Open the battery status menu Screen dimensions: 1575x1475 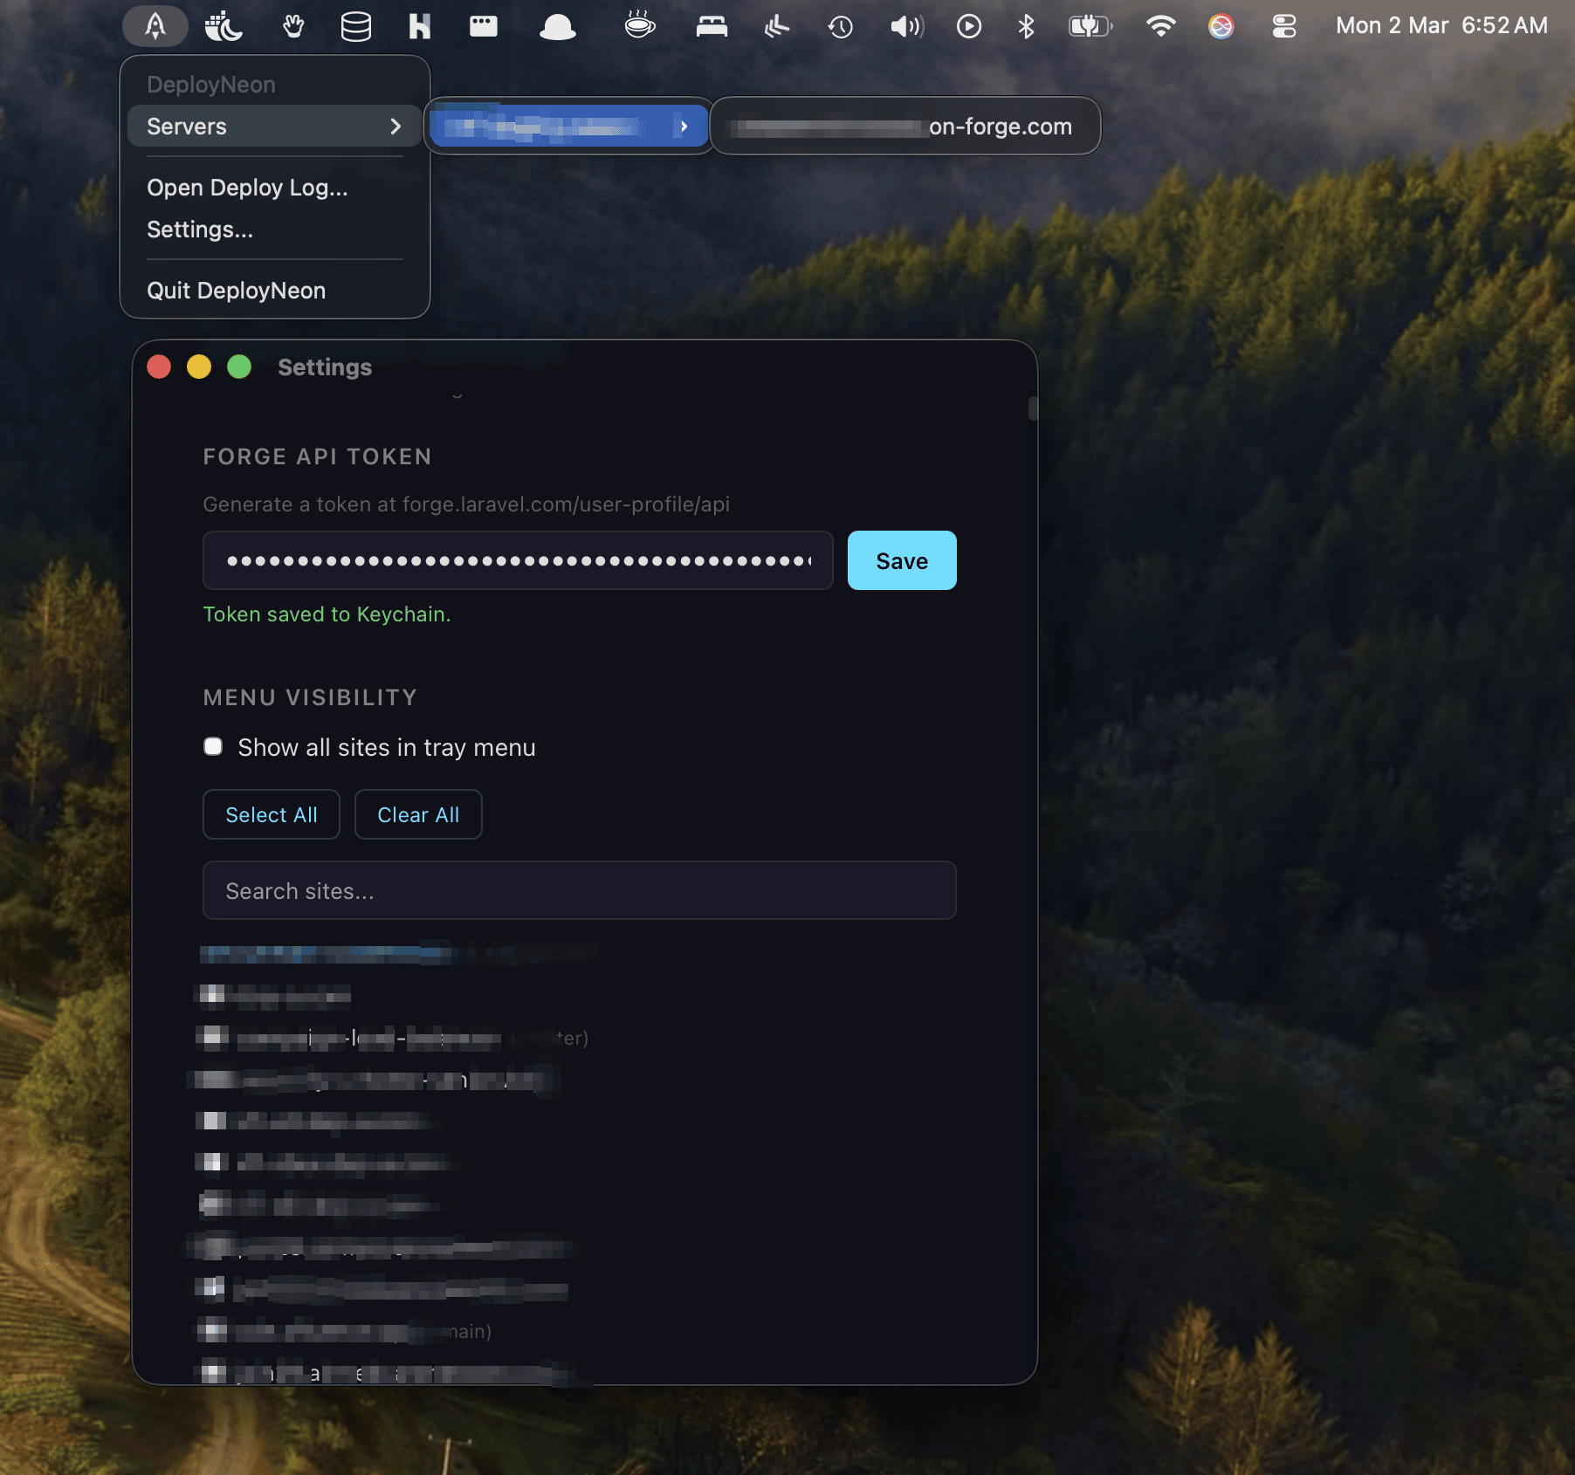(x=1089, y=25)
